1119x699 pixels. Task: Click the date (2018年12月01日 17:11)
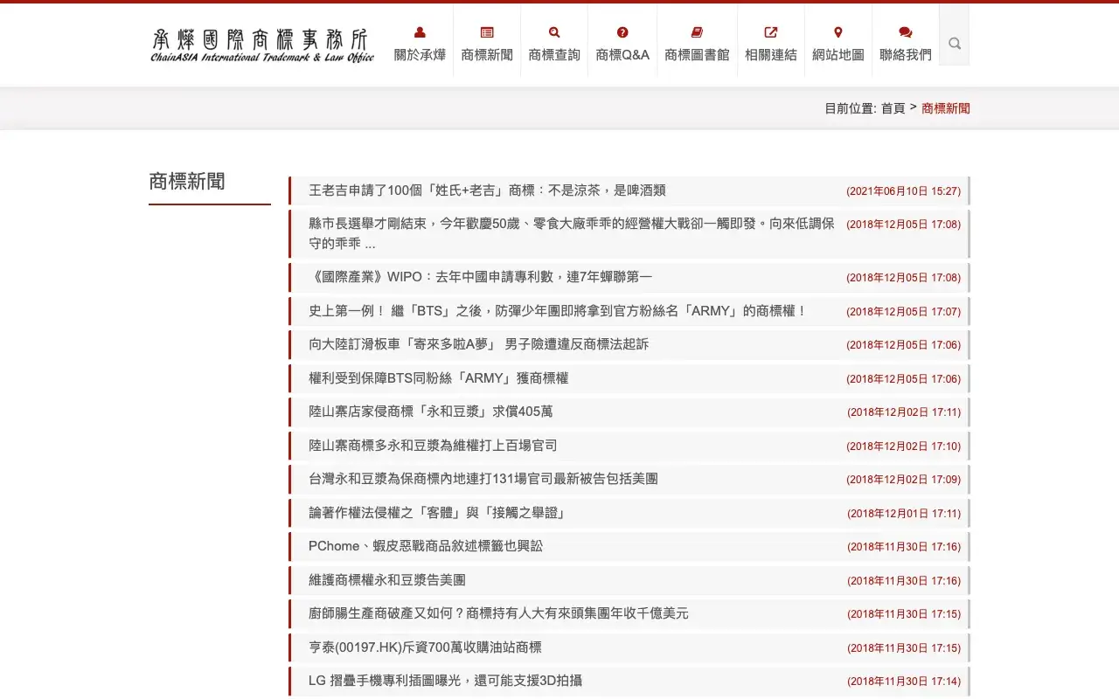[x=904, y=513]
